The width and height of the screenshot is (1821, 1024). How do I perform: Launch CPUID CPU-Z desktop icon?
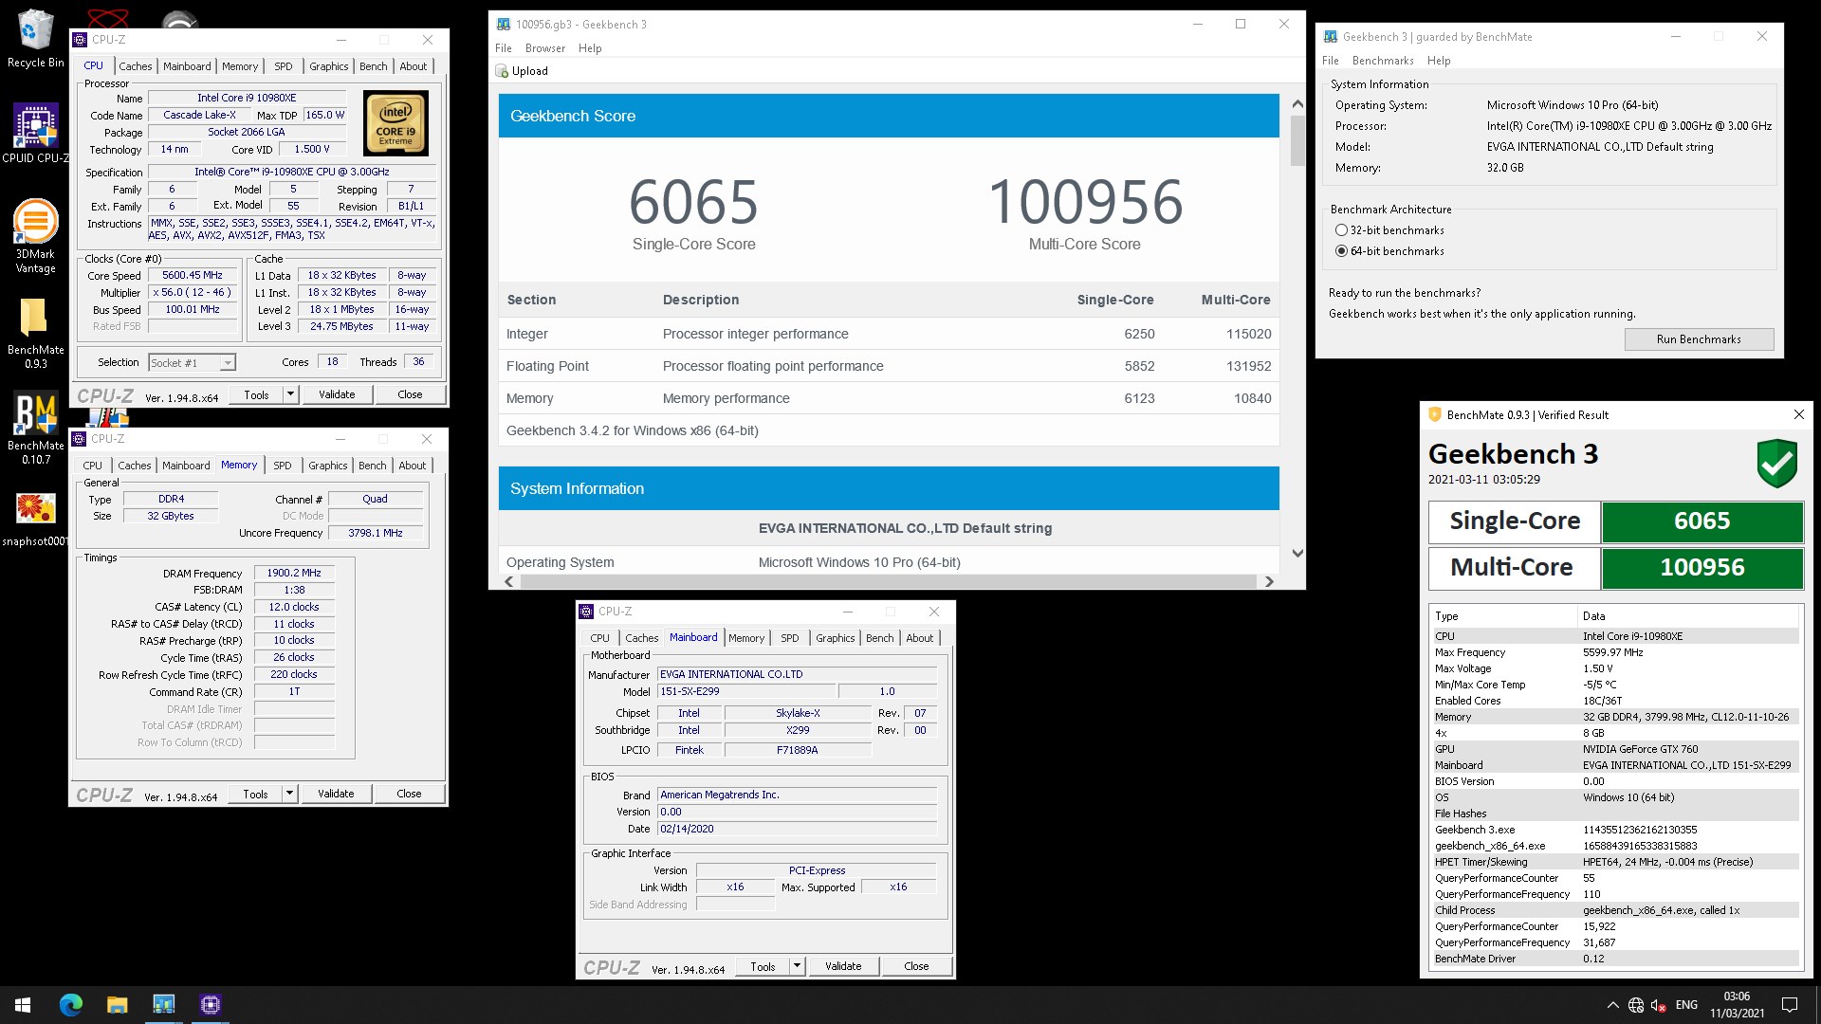tap(35, 134)
